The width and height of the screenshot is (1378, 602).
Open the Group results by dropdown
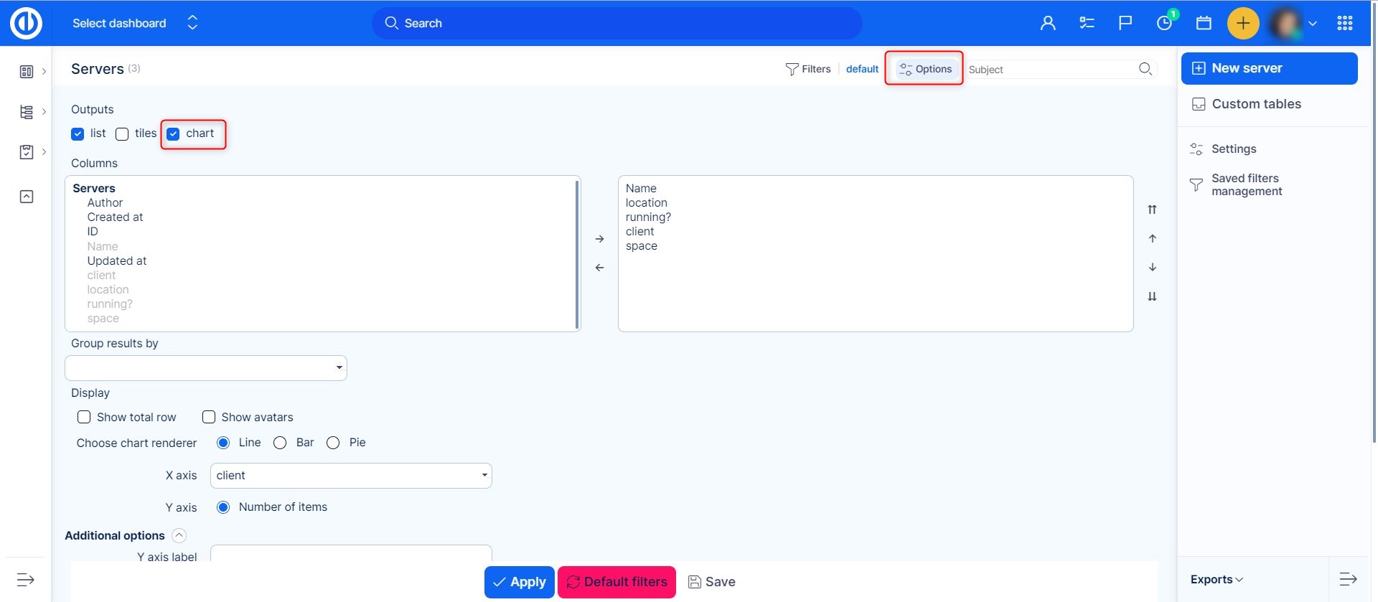pyautogui.click(x=206, y=368)
